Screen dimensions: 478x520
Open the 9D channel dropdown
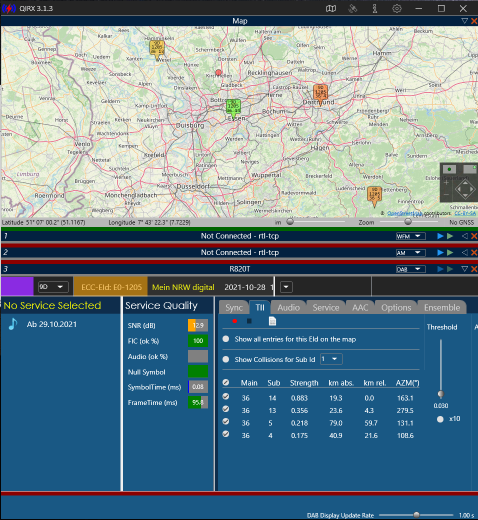(x=53, y=287)
